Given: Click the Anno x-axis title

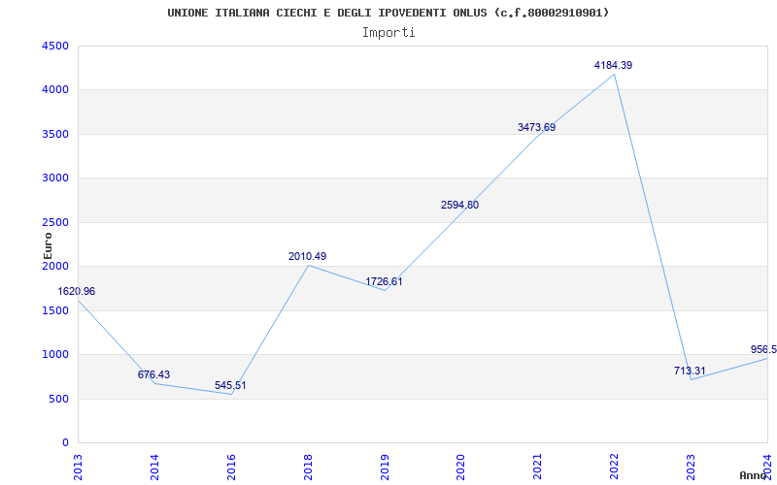Looking at the screenshot, I should [x=755, y=475].
